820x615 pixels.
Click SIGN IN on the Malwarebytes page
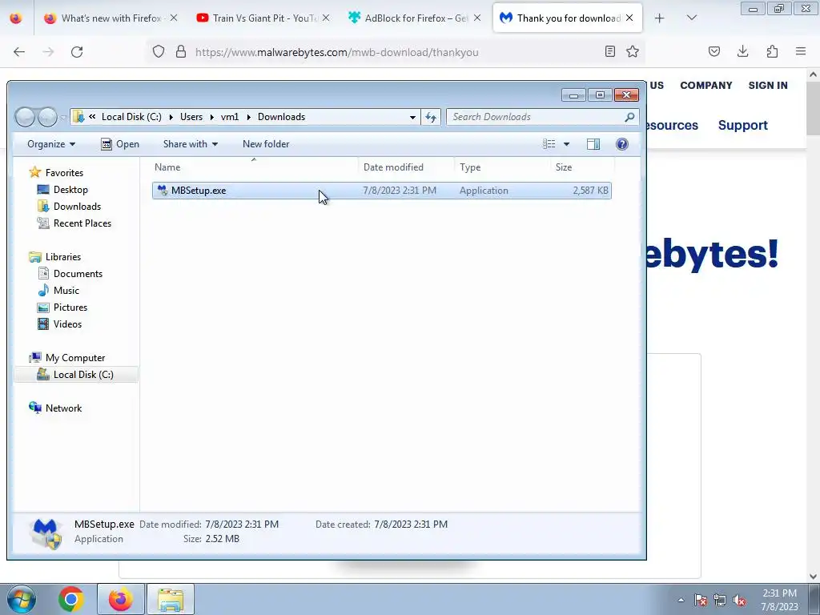tap(768, 86)
